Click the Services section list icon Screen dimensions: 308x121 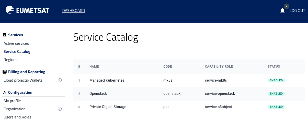[x=5, y=35]
